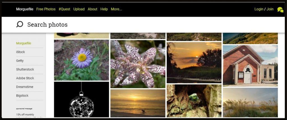Select Adobe Stock in the sidebar
This screenshot has height=120, width=287.
tap(25, 78)
